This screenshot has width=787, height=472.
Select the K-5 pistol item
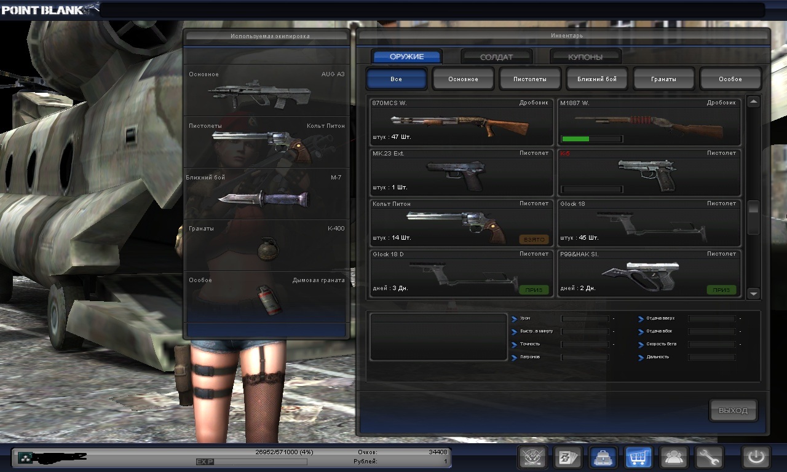[649, 172]
